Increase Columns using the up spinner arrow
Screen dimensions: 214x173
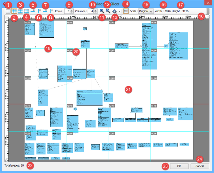pyautogui.click(x=96, y=10)
